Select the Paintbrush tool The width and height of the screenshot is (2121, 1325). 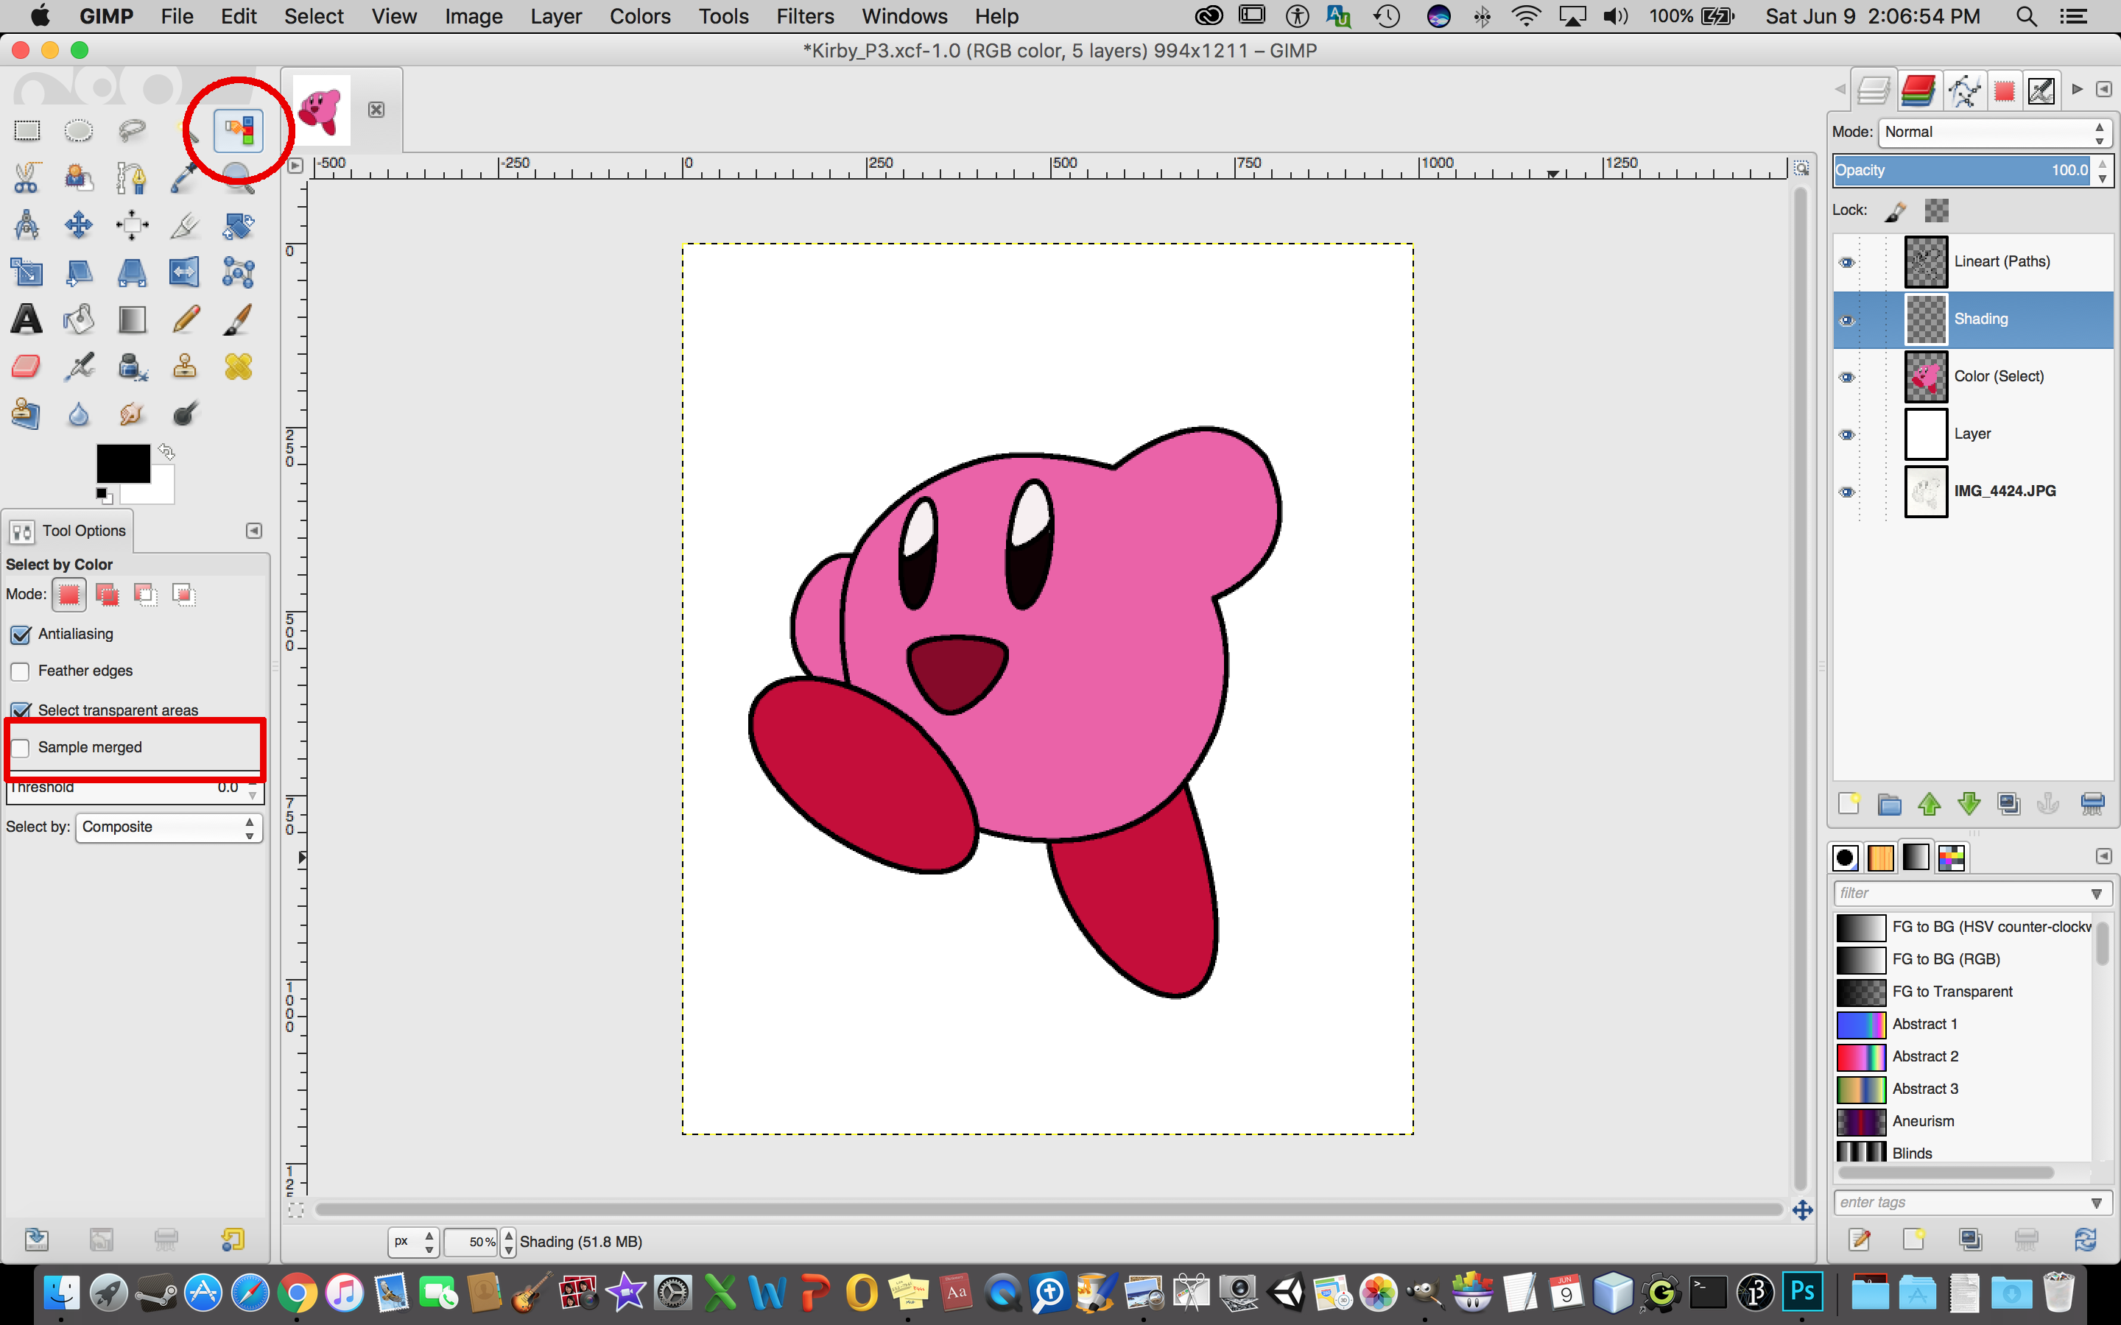[x=238, y=320]
